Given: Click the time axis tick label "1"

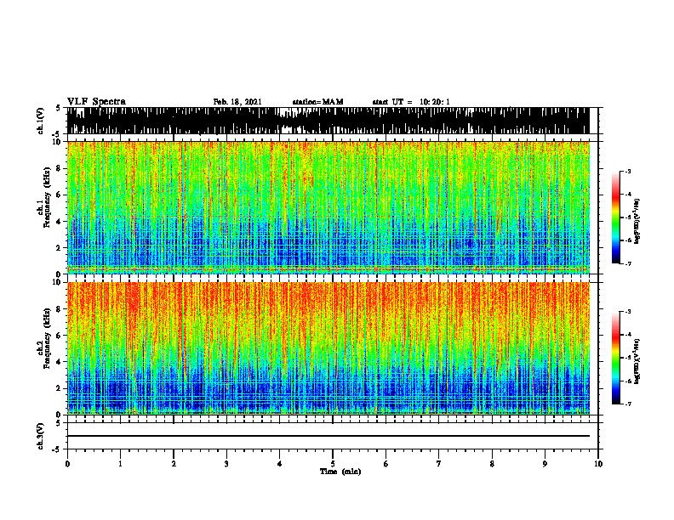Looking at the screenshot, I should [120, 464].
